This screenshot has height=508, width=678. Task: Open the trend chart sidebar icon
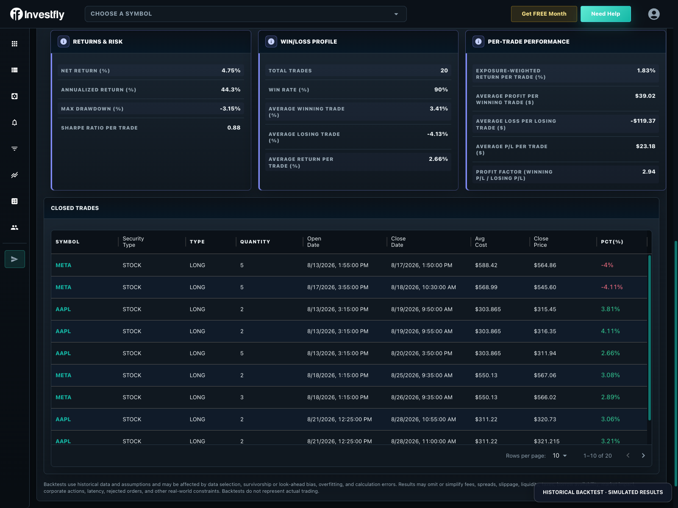coord(14,175)
